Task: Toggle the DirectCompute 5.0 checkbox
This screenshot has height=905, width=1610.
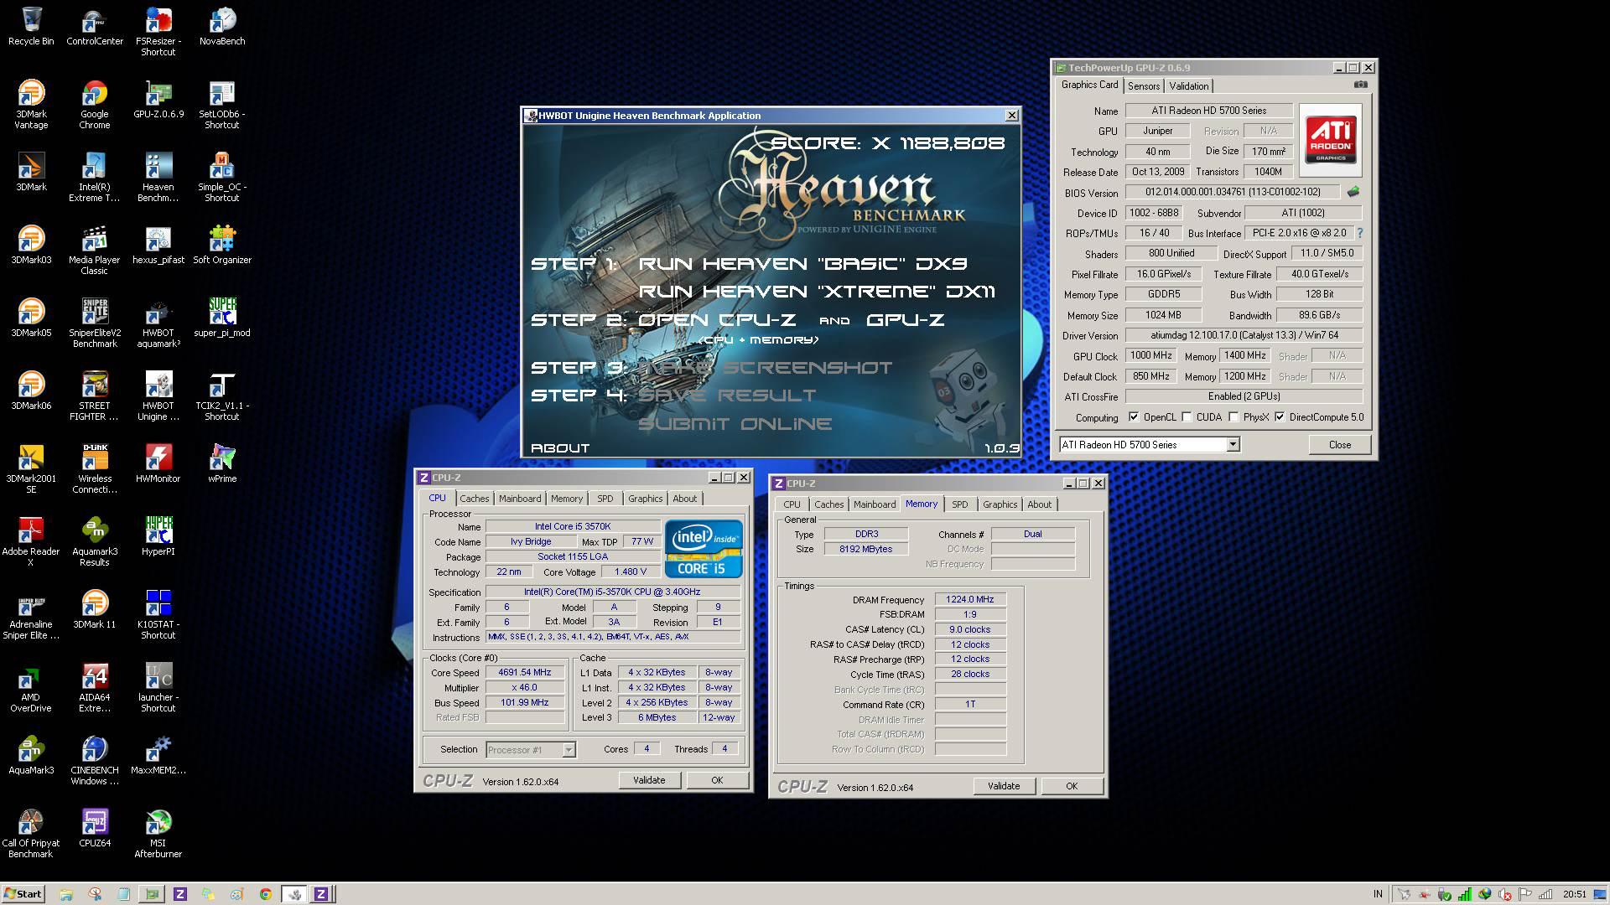Action: [x=1280, y=417]
